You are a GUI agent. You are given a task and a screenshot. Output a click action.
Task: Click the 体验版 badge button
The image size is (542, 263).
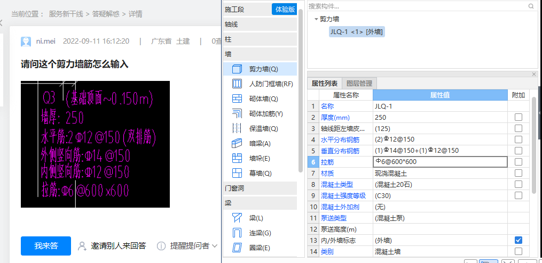[x=285, y=9]
